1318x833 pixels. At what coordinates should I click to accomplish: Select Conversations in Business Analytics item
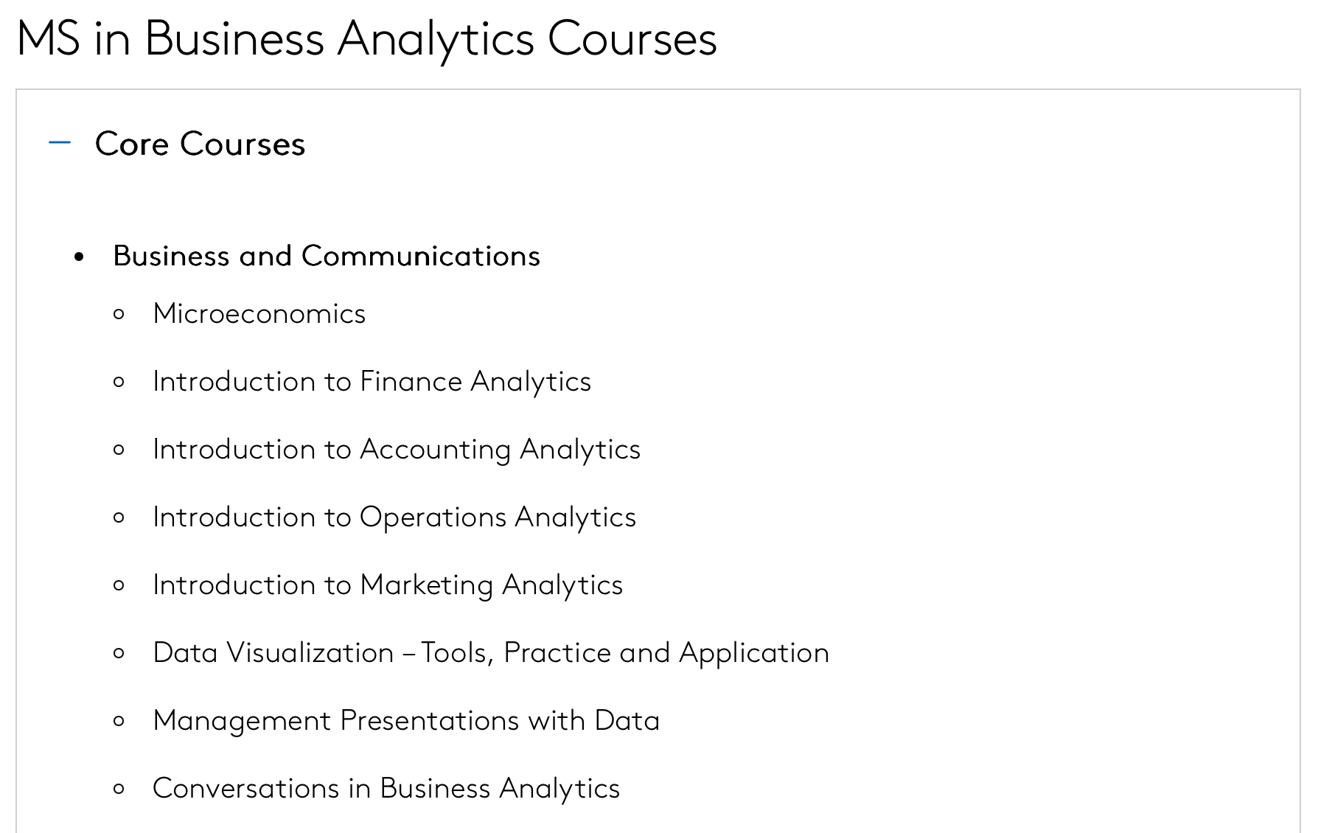click(386, 789)
